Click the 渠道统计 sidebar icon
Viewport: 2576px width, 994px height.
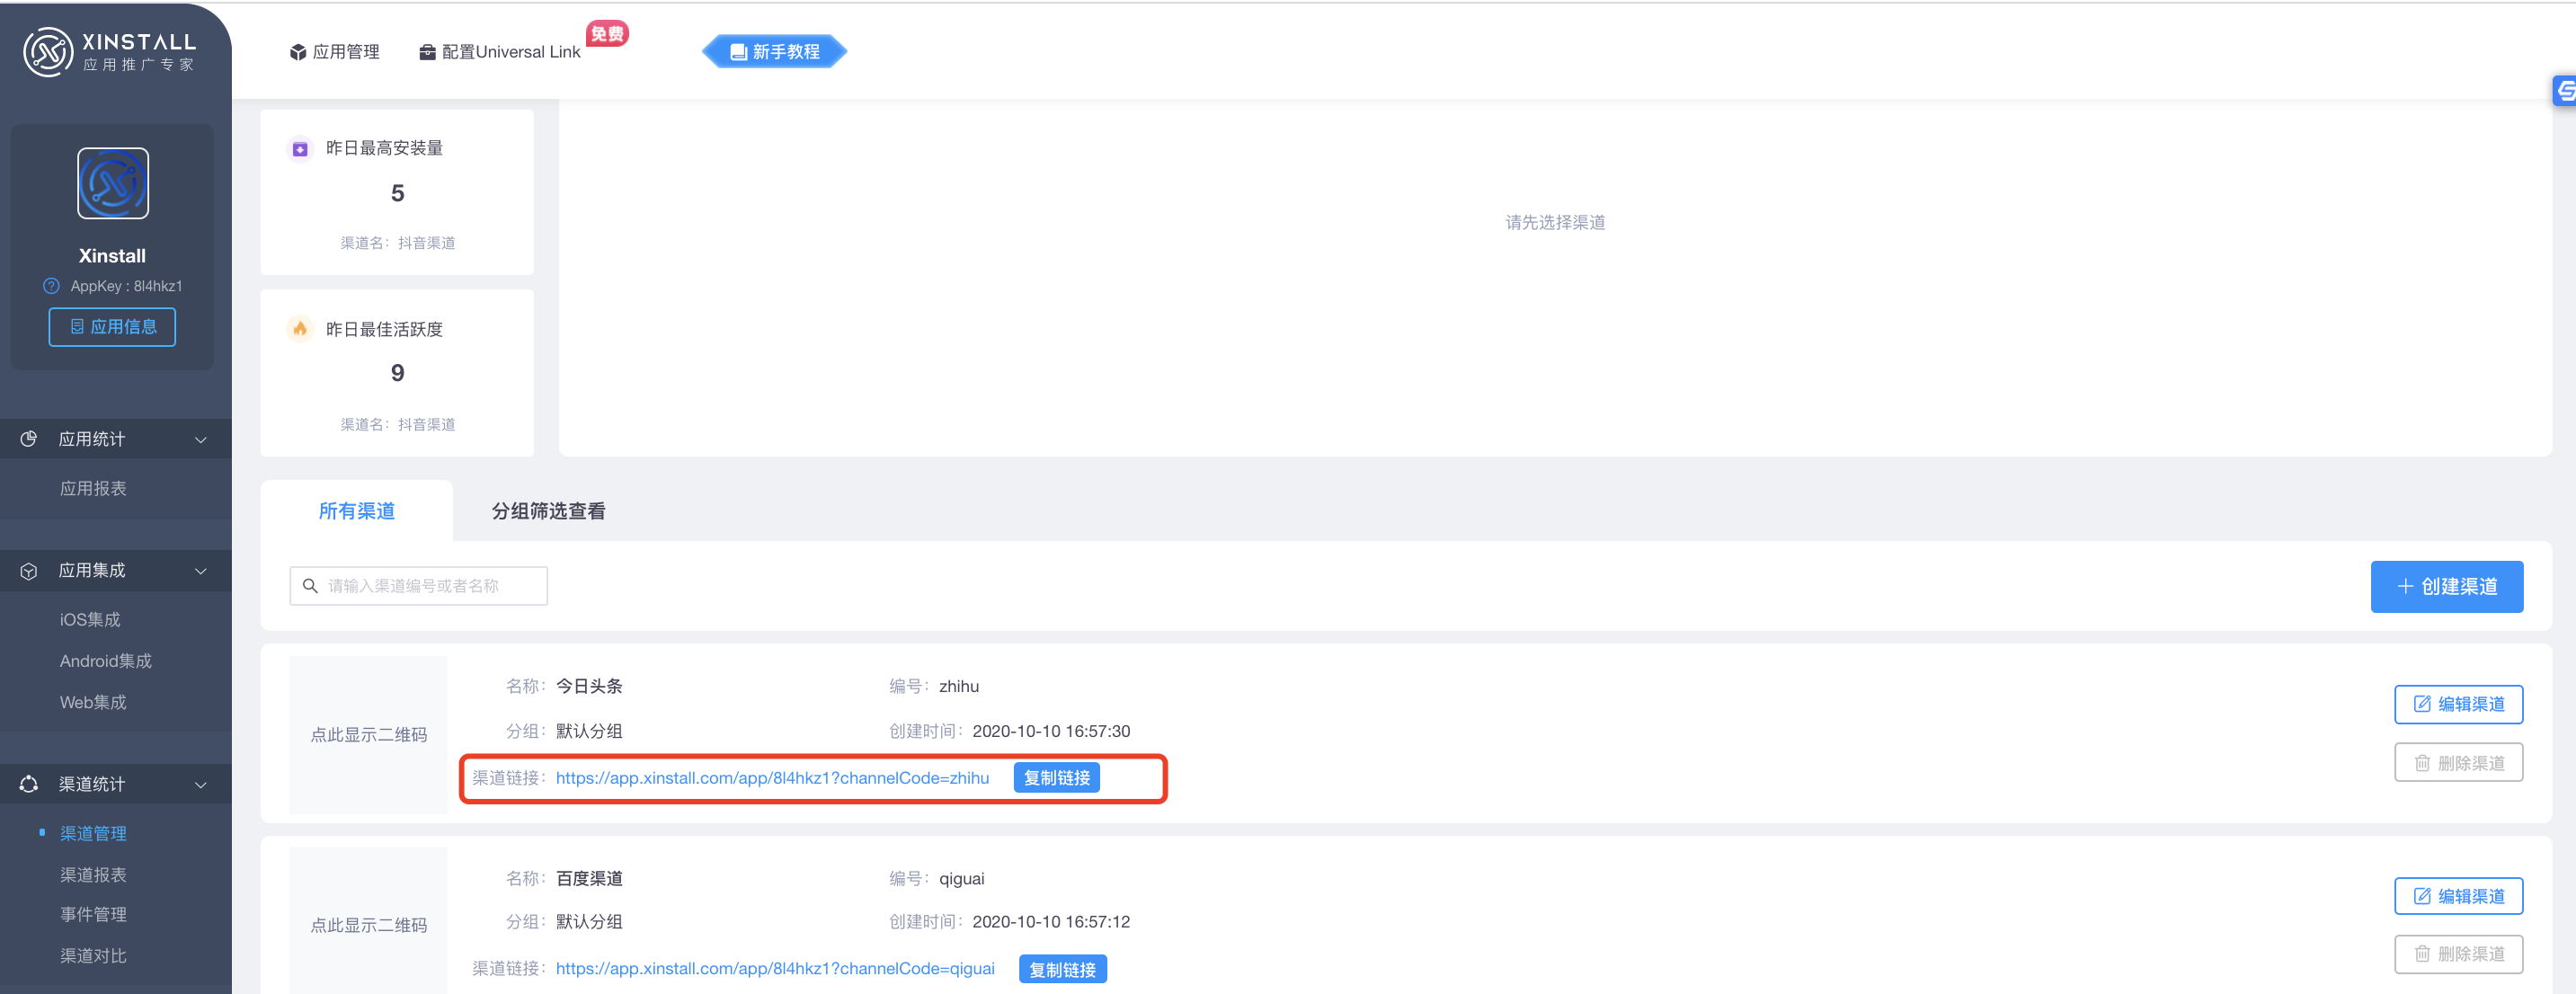click(29, 784)
